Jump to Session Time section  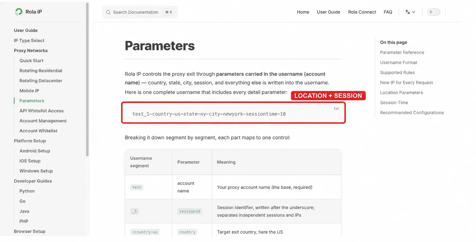click(x=394, y=102)
